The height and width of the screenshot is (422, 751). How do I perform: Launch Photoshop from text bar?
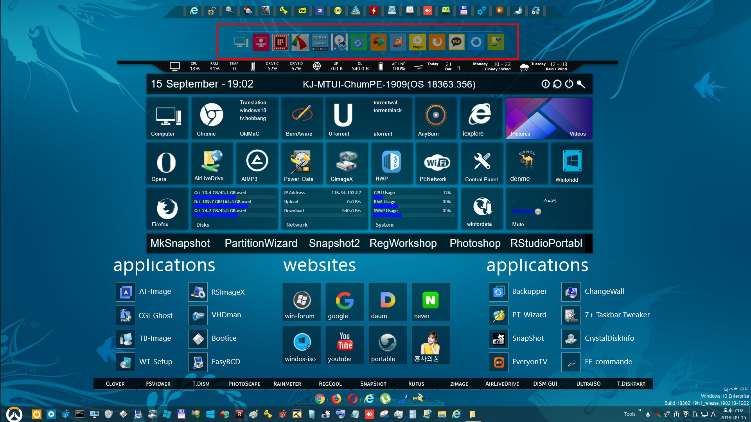475,243
